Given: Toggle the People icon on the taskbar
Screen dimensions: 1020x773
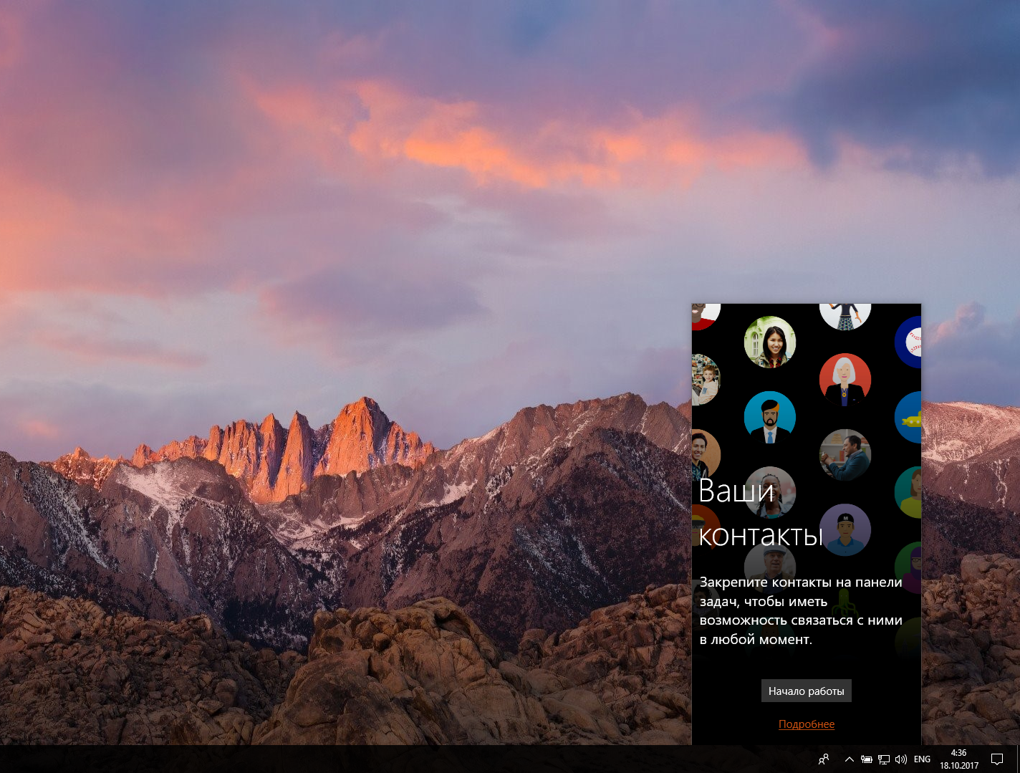Looking at the screenshot, I should click(824, 759).
